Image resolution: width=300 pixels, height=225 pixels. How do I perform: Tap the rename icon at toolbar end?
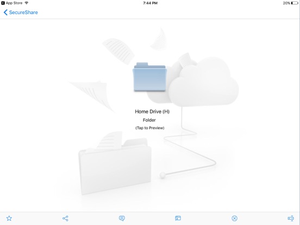pyautogui.click(x=291, y=218)
